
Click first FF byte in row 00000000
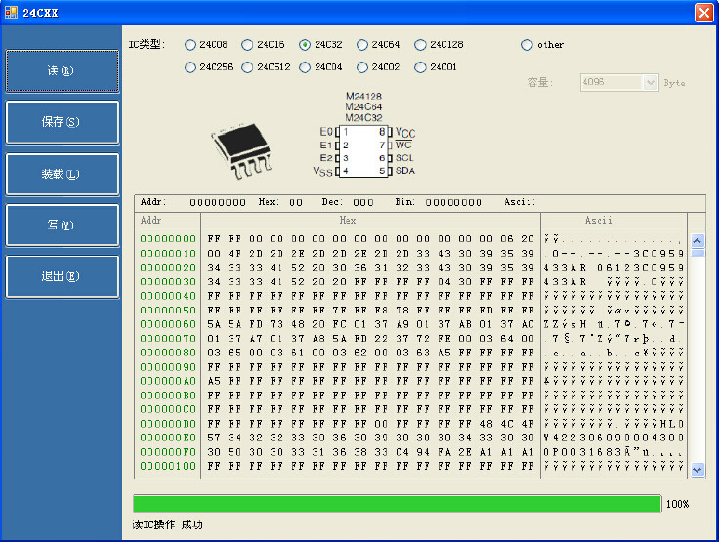coord(214,239)
